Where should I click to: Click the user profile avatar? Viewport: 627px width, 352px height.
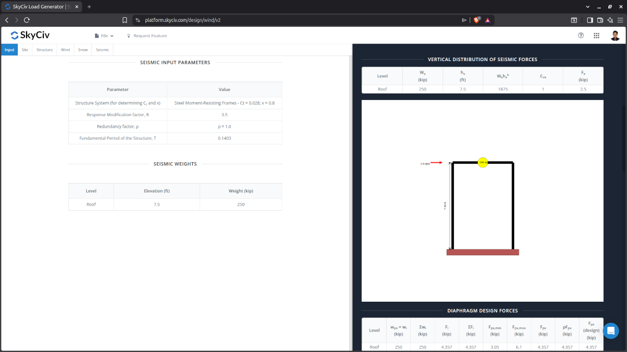tap(615, 36)
